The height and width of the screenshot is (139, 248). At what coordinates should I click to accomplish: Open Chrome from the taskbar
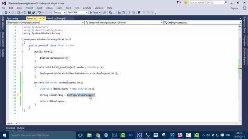tap(98, 135)
